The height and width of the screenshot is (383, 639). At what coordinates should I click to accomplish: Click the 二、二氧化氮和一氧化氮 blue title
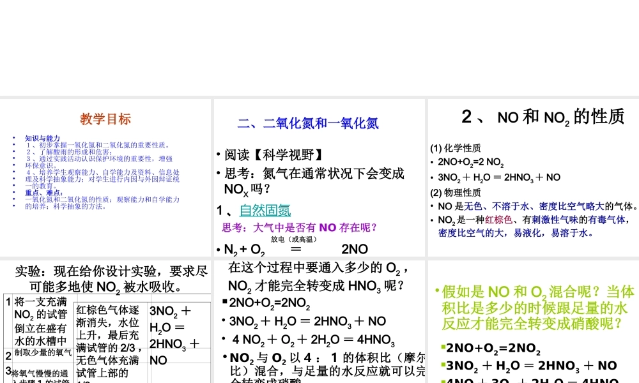tap(308, 123)
